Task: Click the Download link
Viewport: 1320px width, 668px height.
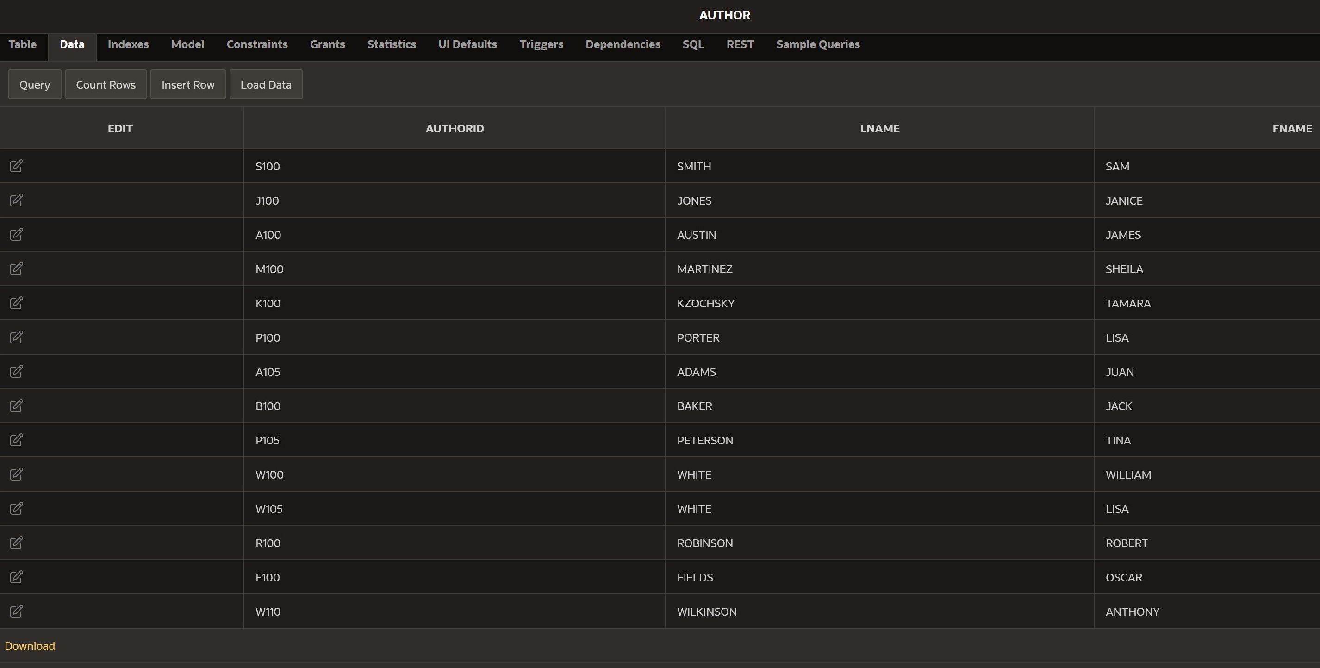Action: click(30, 646)
